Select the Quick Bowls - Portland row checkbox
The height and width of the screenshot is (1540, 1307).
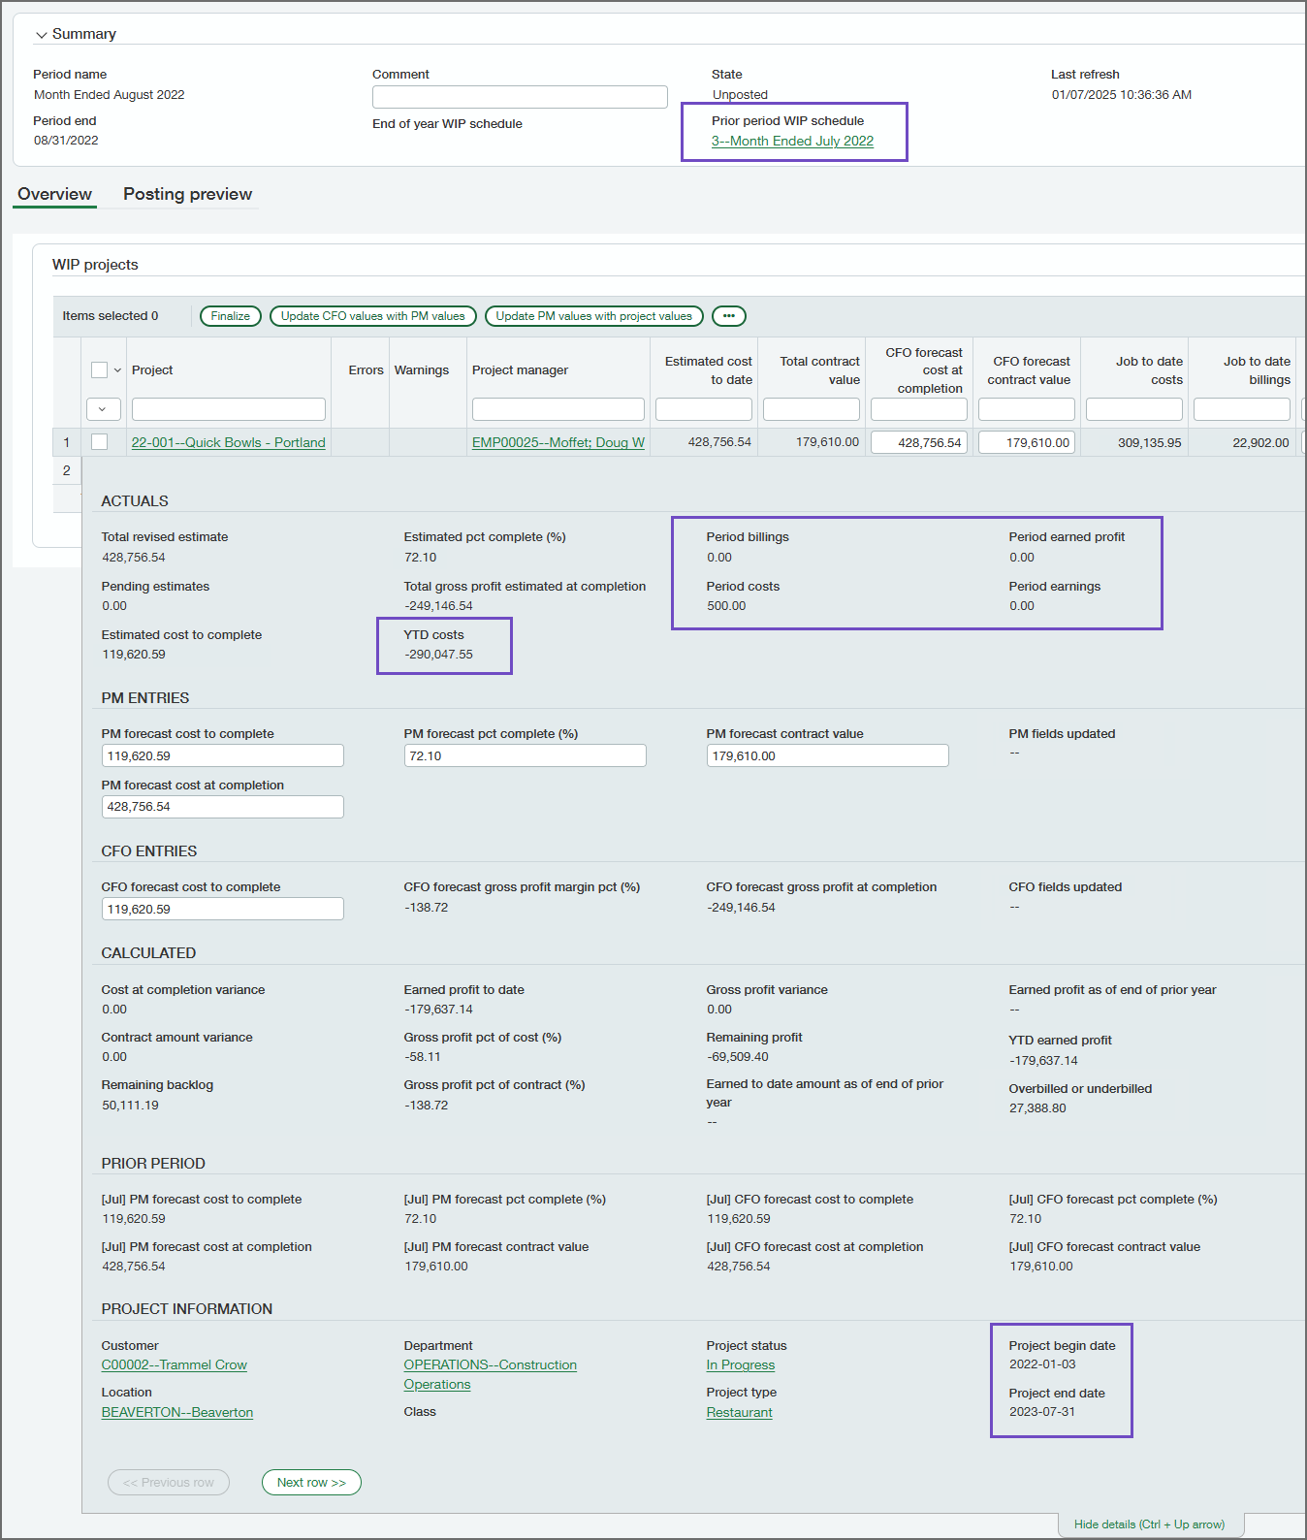pos(99,442)
